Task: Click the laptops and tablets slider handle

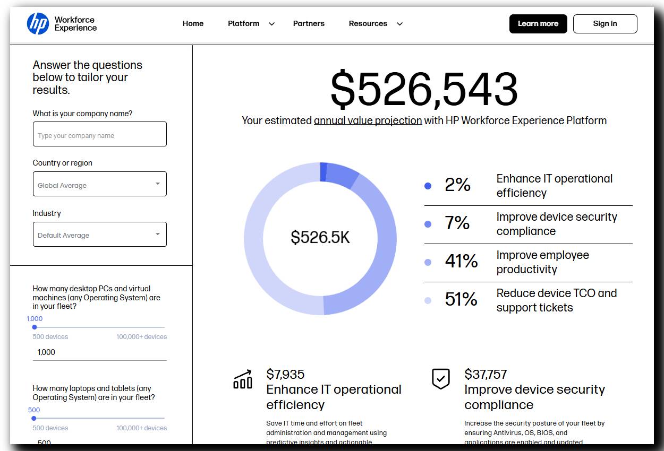Action: tap(34, 419)
